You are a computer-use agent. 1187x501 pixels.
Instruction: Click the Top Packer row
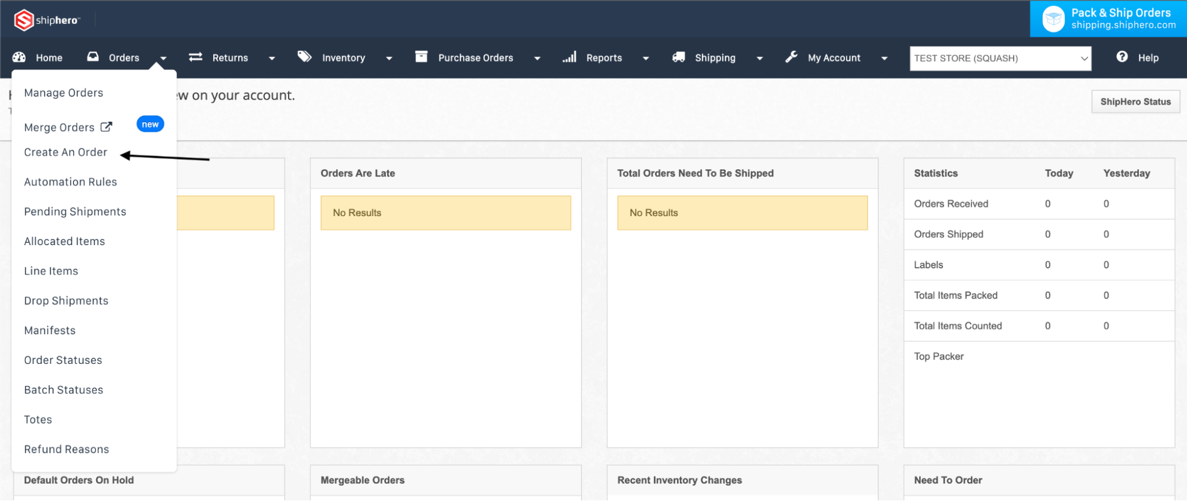point(1039,356)
